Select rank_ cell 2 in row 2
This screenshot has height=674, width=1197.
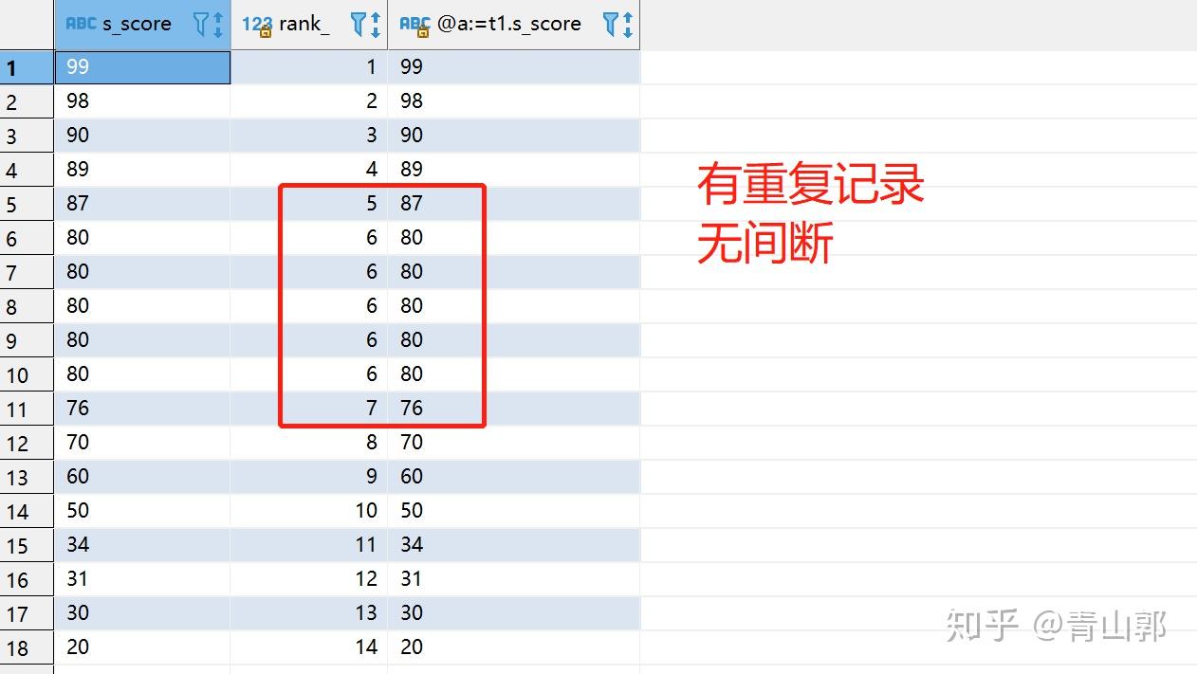click(309, 101)
